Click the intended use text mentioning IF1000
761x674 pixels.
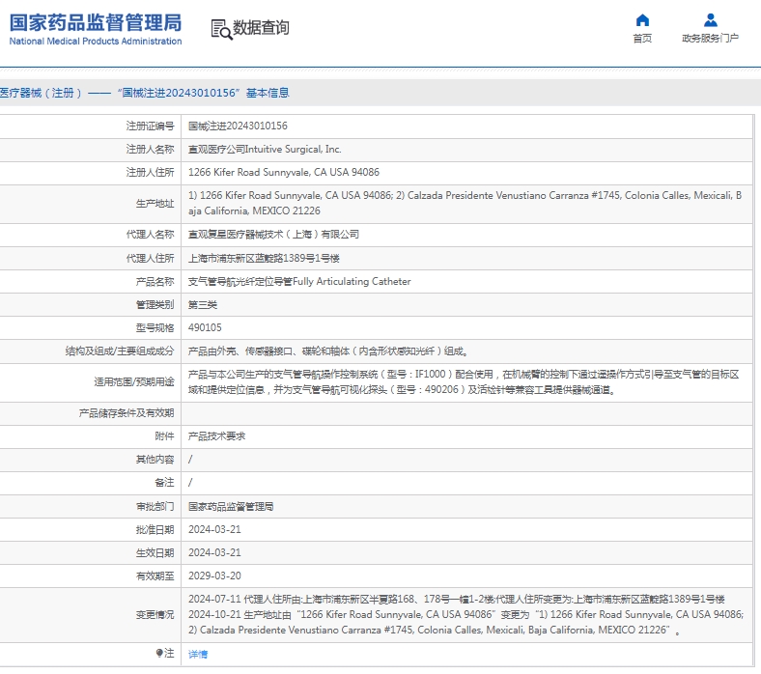(x=464, y=381)
